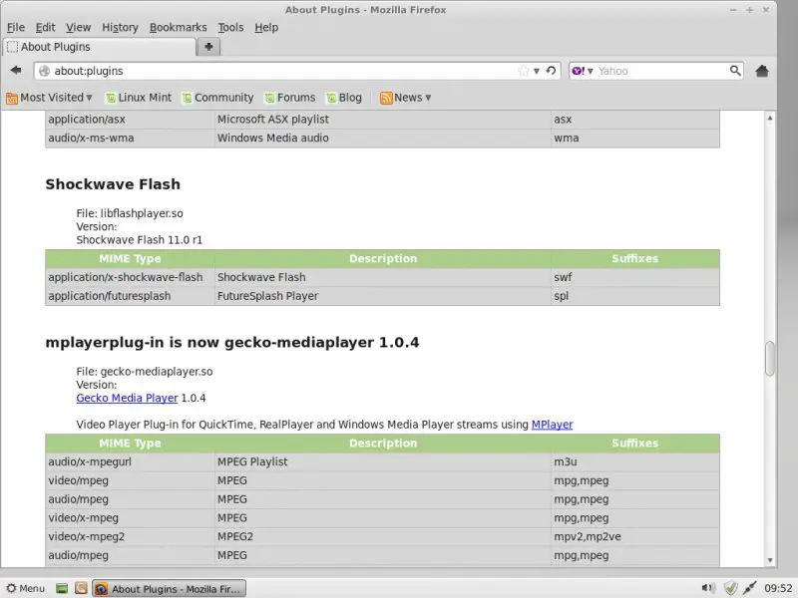Click the audio/x-mpegurl cell

coord(130,461)
